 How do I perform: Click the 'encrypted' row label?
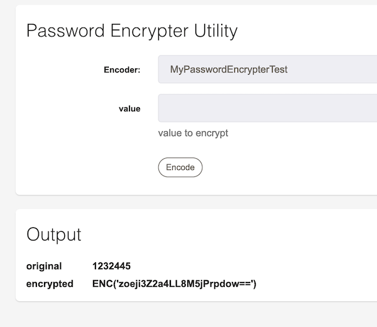50,284
